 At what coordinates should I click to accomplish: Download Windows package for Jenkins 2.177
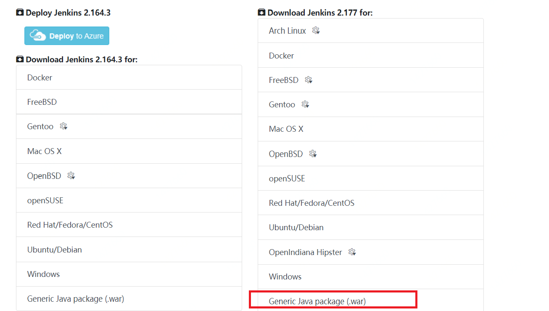coord(371,276)
